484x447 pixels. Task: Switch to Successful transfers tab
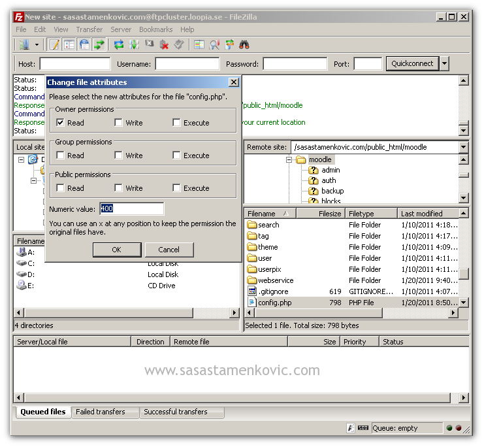click(x=182, y=412)
